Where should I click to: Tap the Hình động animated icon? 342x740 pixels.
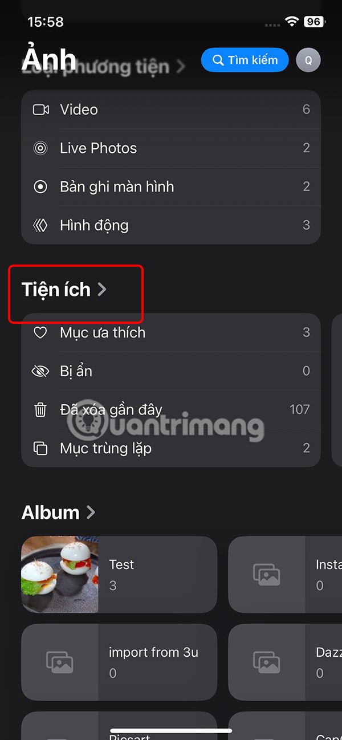(40, 225)
